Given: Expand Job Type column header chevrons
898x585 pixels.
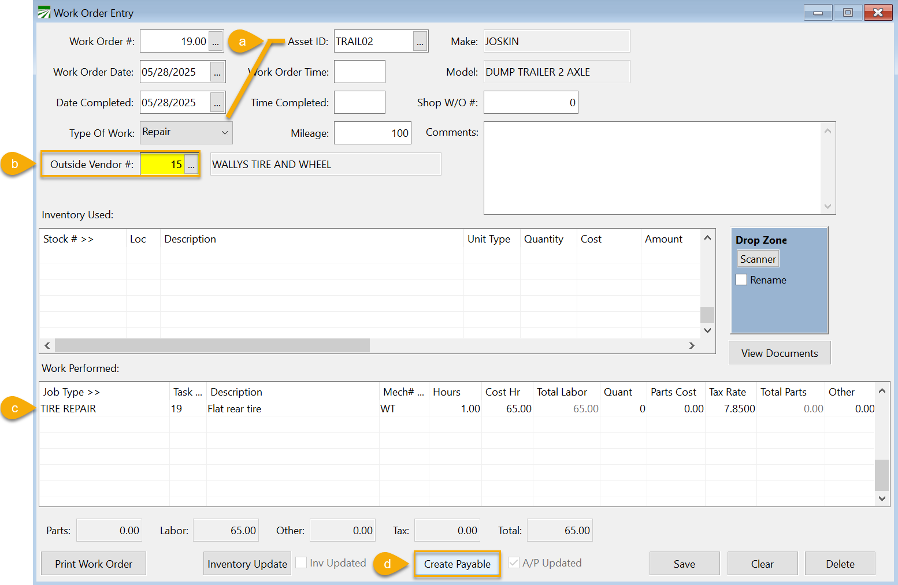Looking at the screenshot, I should (93, 392).
